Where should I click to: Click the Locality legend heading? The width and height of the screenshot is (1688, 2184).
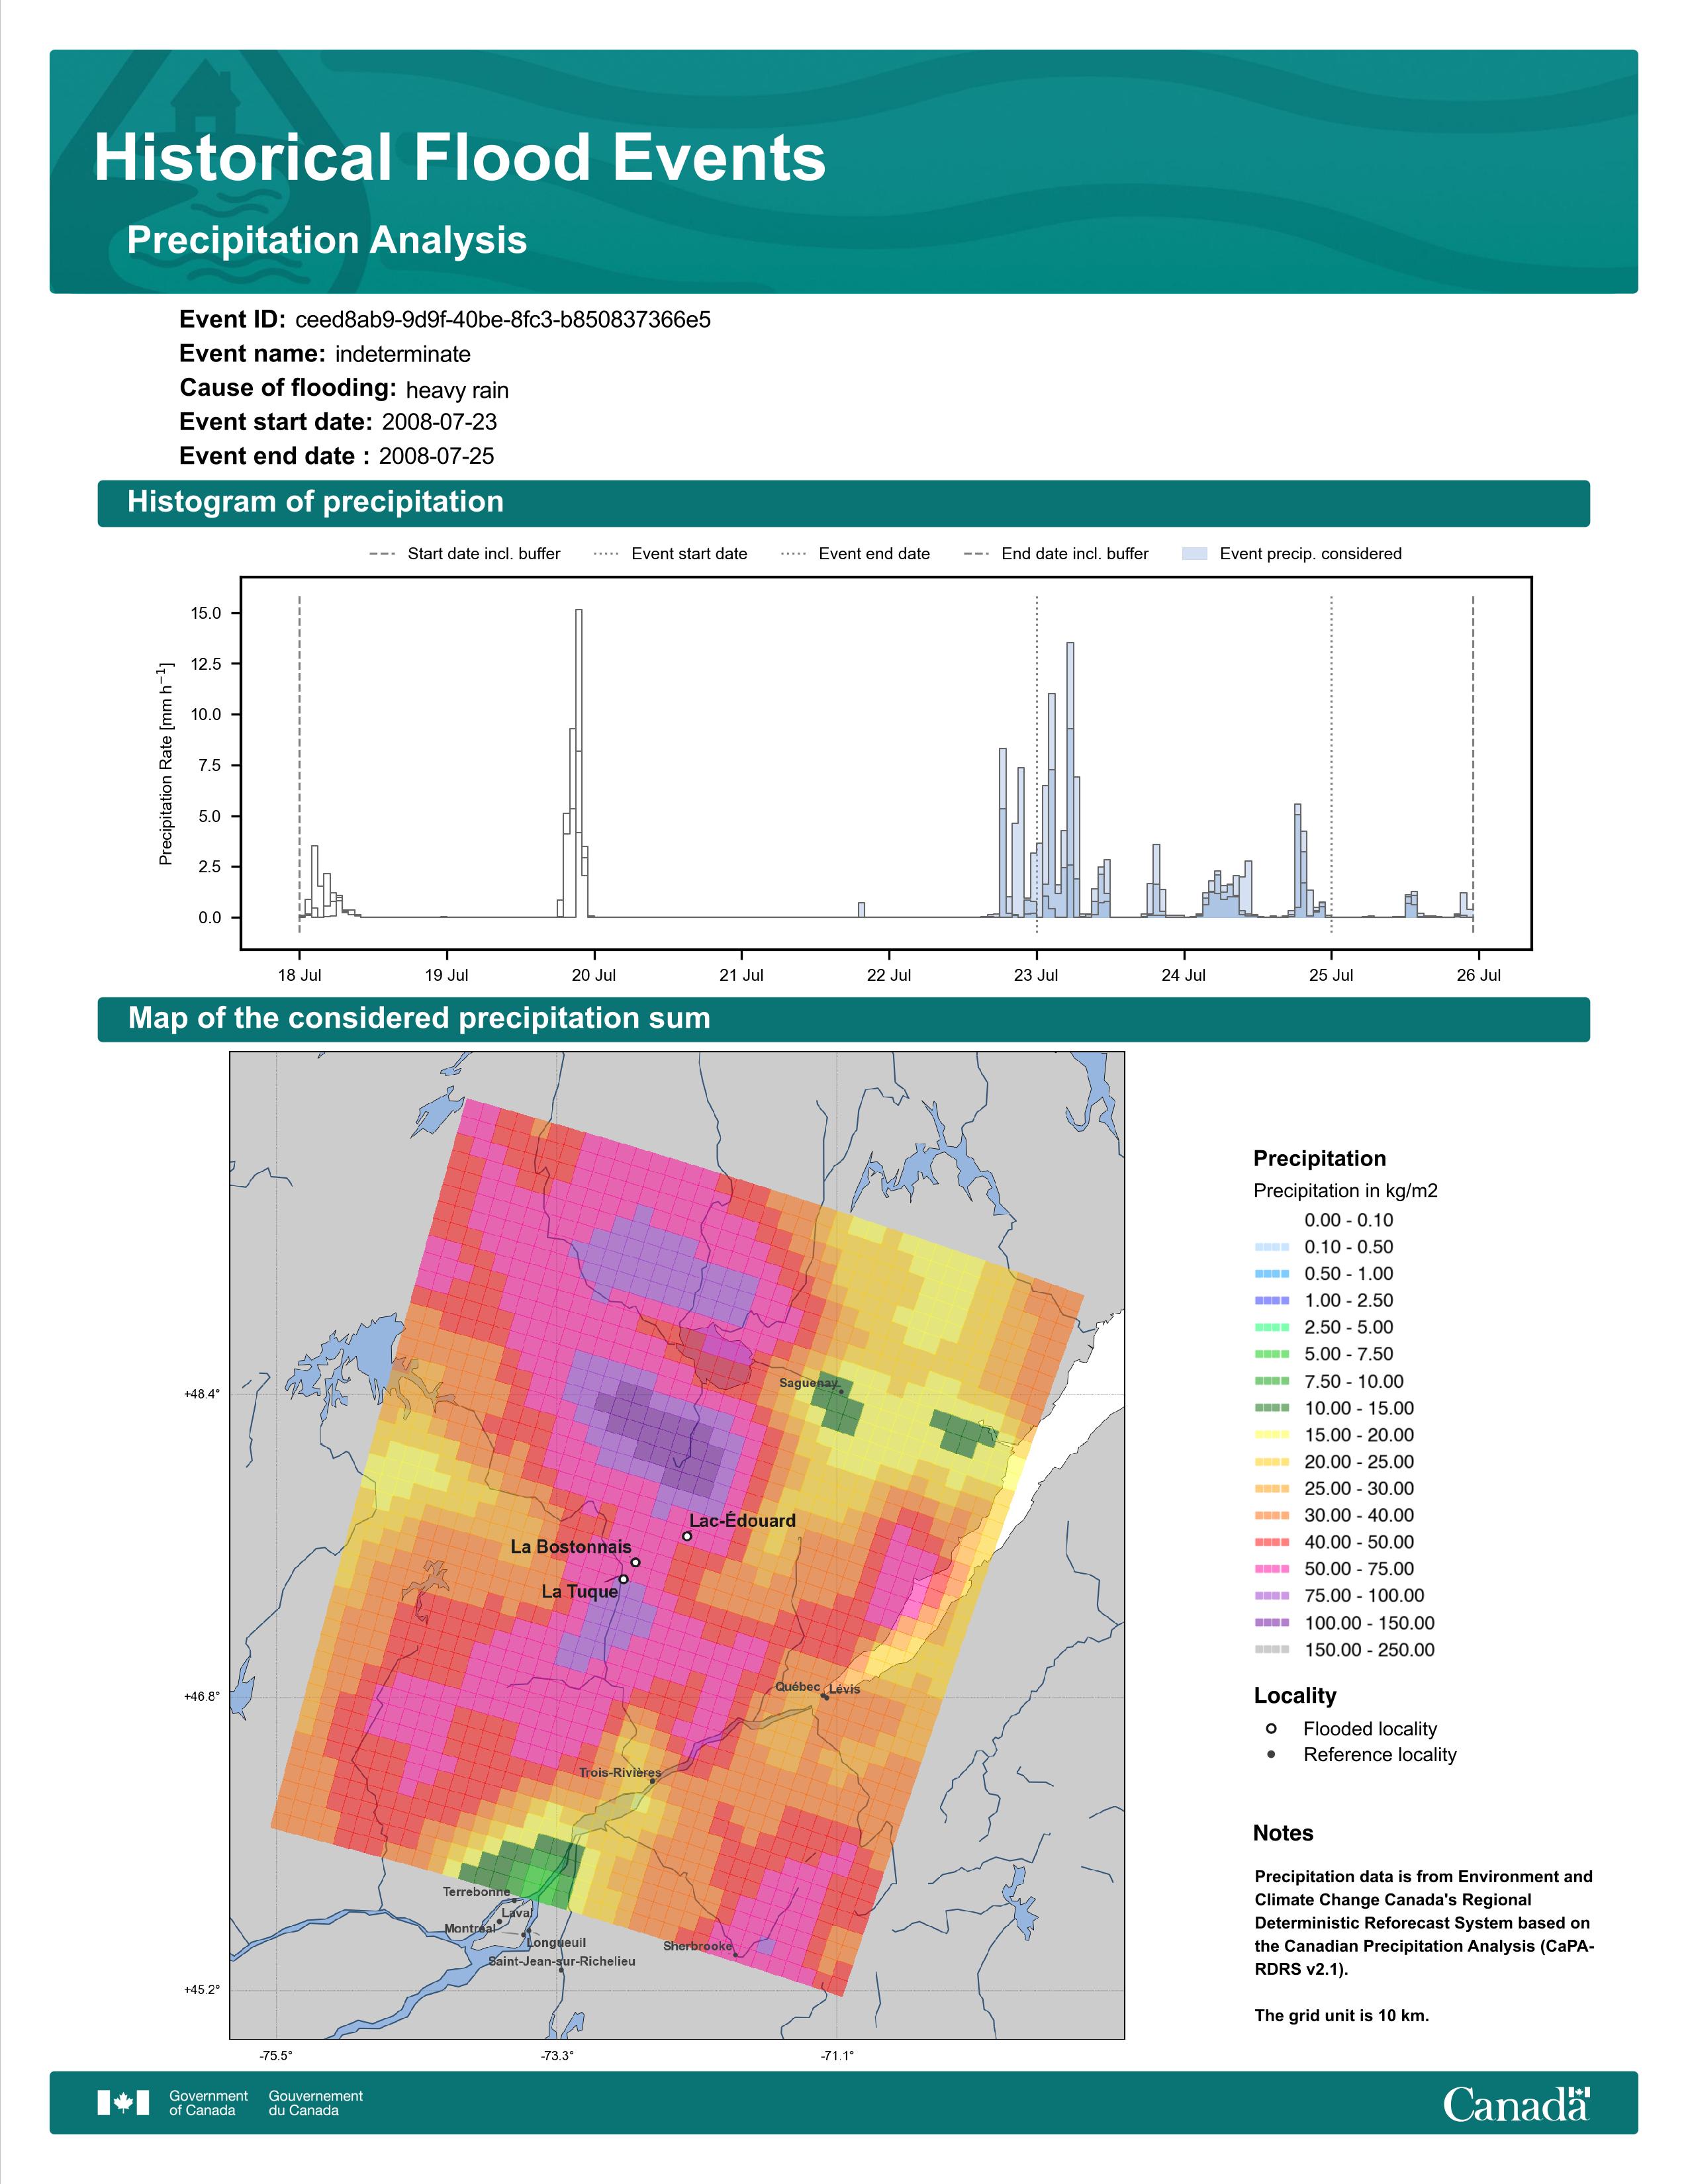(x=1295, y=1696)
